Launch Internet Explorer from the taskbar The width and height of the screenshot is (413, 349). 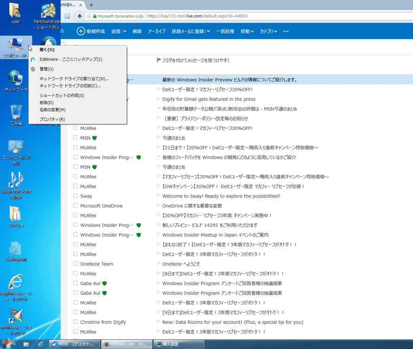[x=40, y=344]
